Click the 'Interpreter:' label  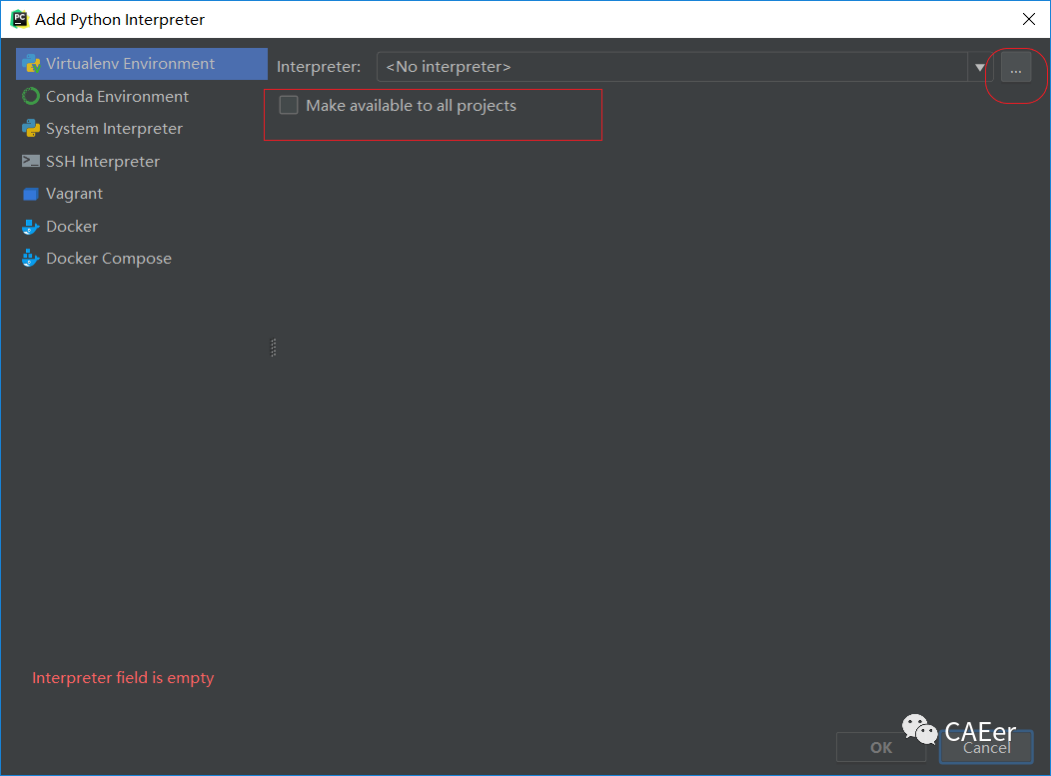click(x=319, y=67)
